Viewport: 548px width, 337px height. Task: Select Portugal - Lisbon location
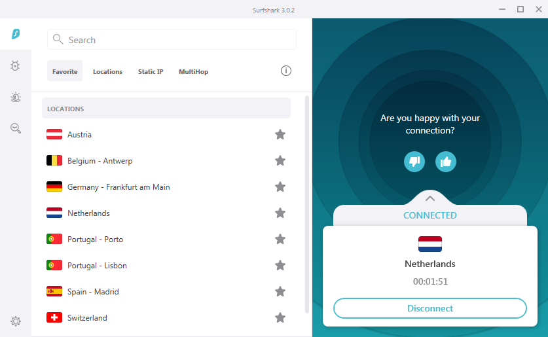[166, 266]
